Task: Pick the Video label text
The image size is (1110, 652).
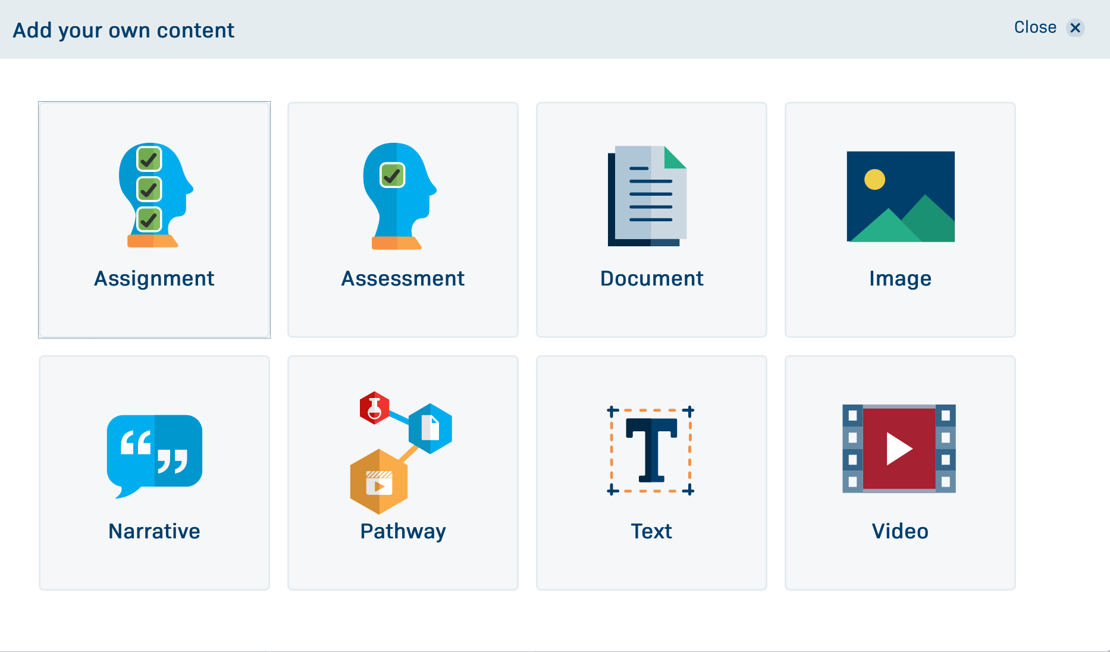Action: point(900,531)
